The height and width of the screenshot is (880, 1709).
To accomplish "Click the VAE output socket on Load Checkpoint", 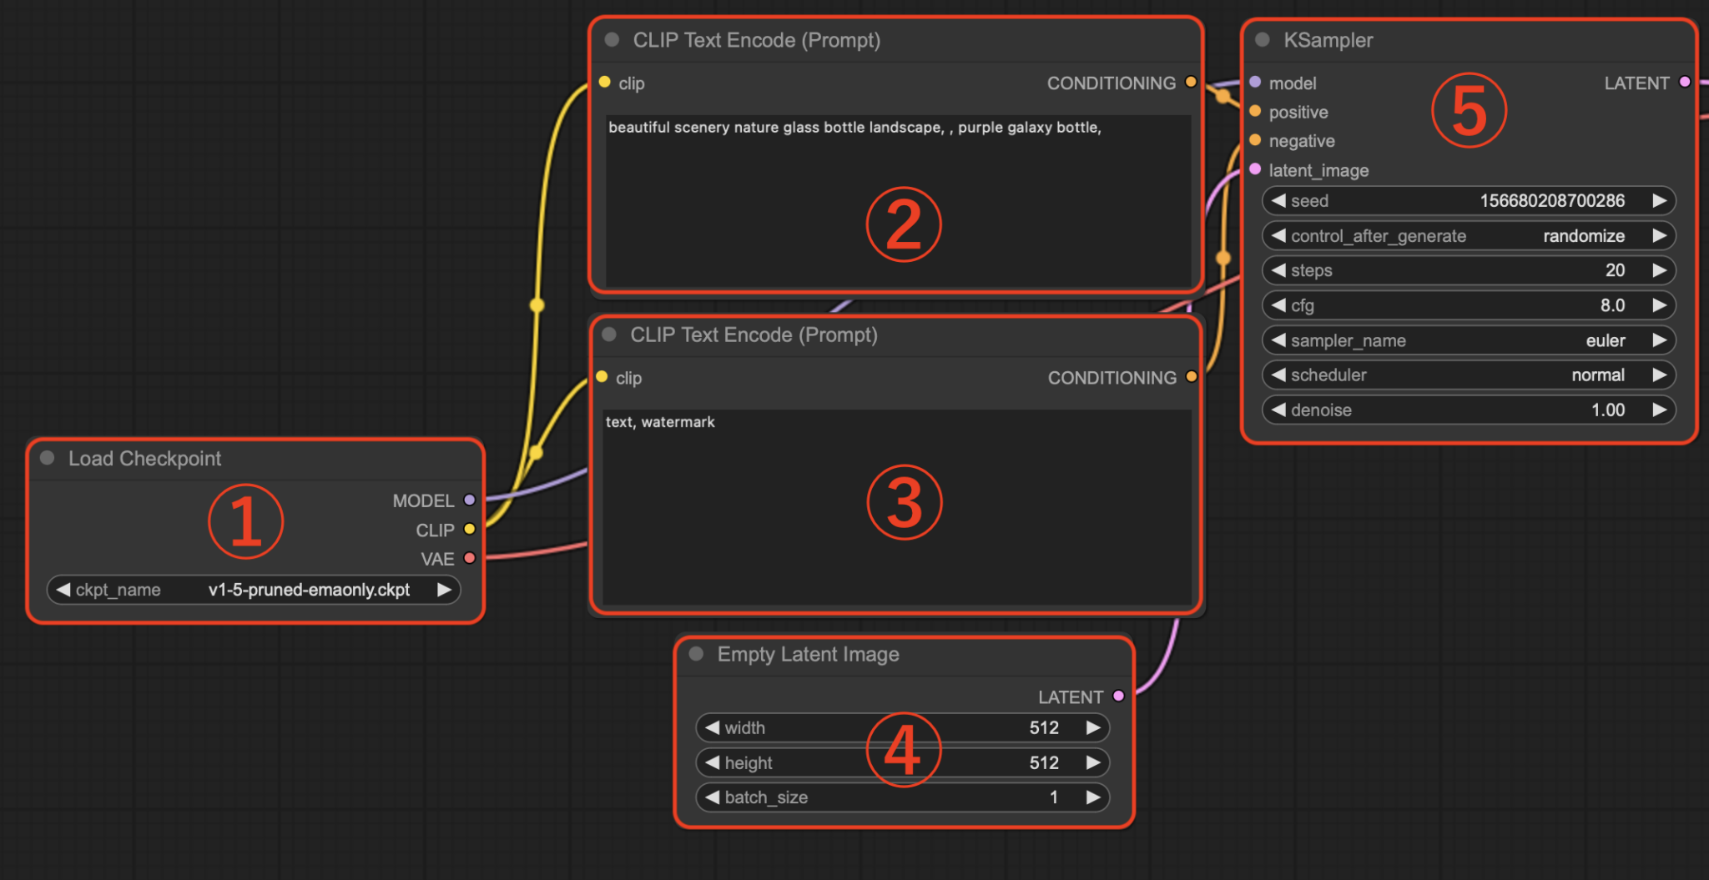I will [x=470, y=558].
